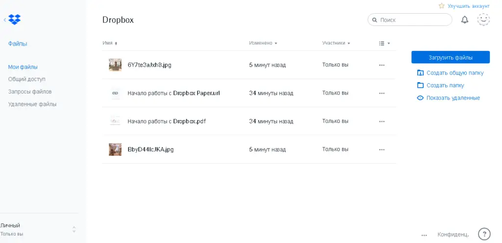Open more options for the Dropbox.pdf file
The height and width of the screenshot is (243, 502).
click(382, 121)
